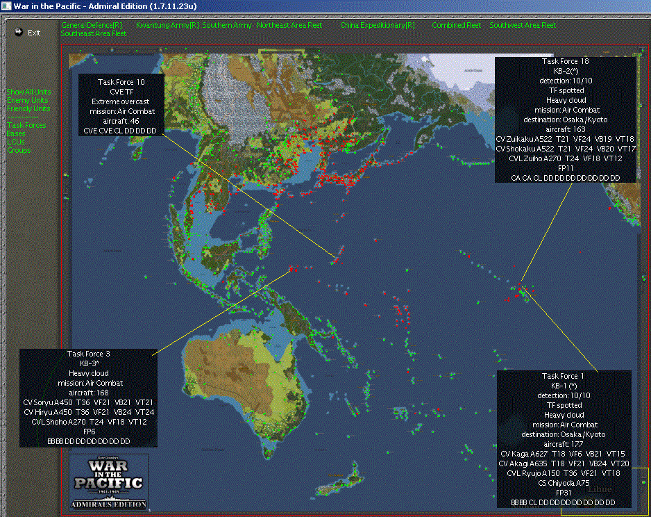Open General Defence[R] command filter
The width and height of the screenshot is (651, 517).
point(92,25)
